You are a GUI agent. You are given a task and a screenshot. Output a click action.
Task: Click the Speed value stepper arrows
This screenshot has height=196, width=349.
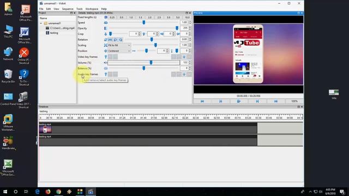point(190,22)
